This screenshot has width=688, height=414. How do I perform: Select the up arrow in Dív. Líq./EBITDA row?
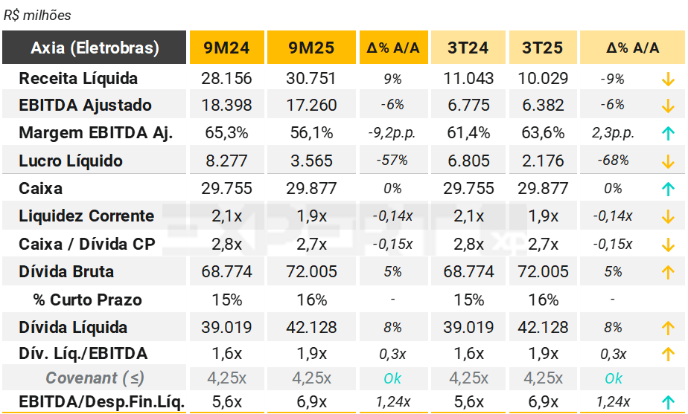[x=668, y=355]
